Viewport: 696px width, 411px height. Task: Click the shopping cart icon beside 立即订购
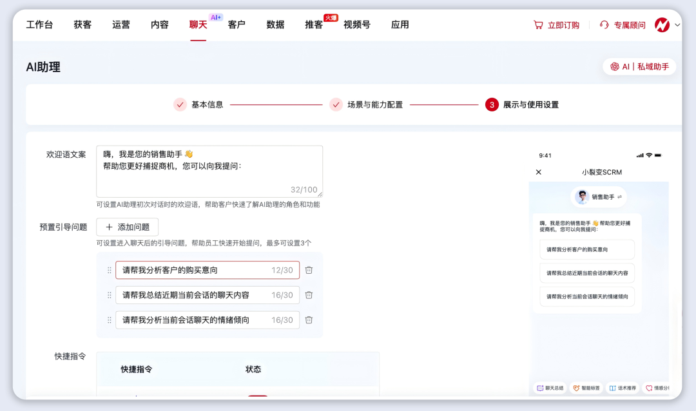coord(539,24)
